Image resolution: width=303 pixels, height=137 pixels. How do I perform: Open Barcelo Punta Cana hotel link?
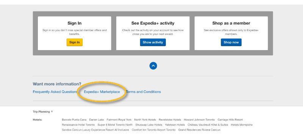click(74, 120)
